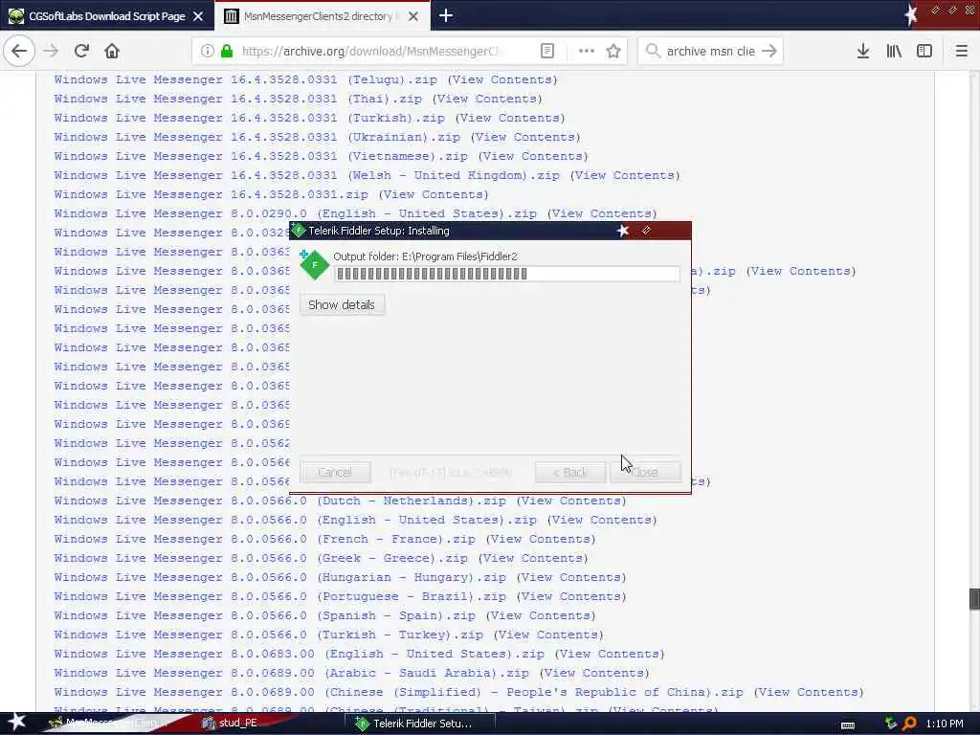
Task: Open 8.0.0683.00 (English - United States).zip link
Action: coord(300,654)
